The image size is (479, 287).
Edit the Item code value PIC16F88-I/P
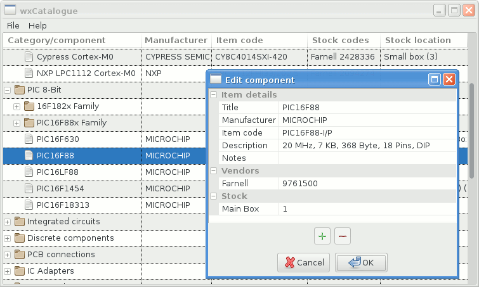coord(367,133)
